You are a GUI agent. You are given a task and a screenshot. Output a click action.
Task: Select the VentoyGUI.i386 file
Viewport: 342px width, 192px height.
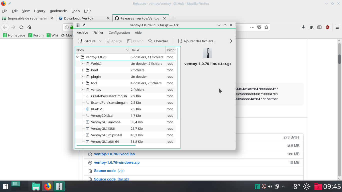[x=103, y=128]
